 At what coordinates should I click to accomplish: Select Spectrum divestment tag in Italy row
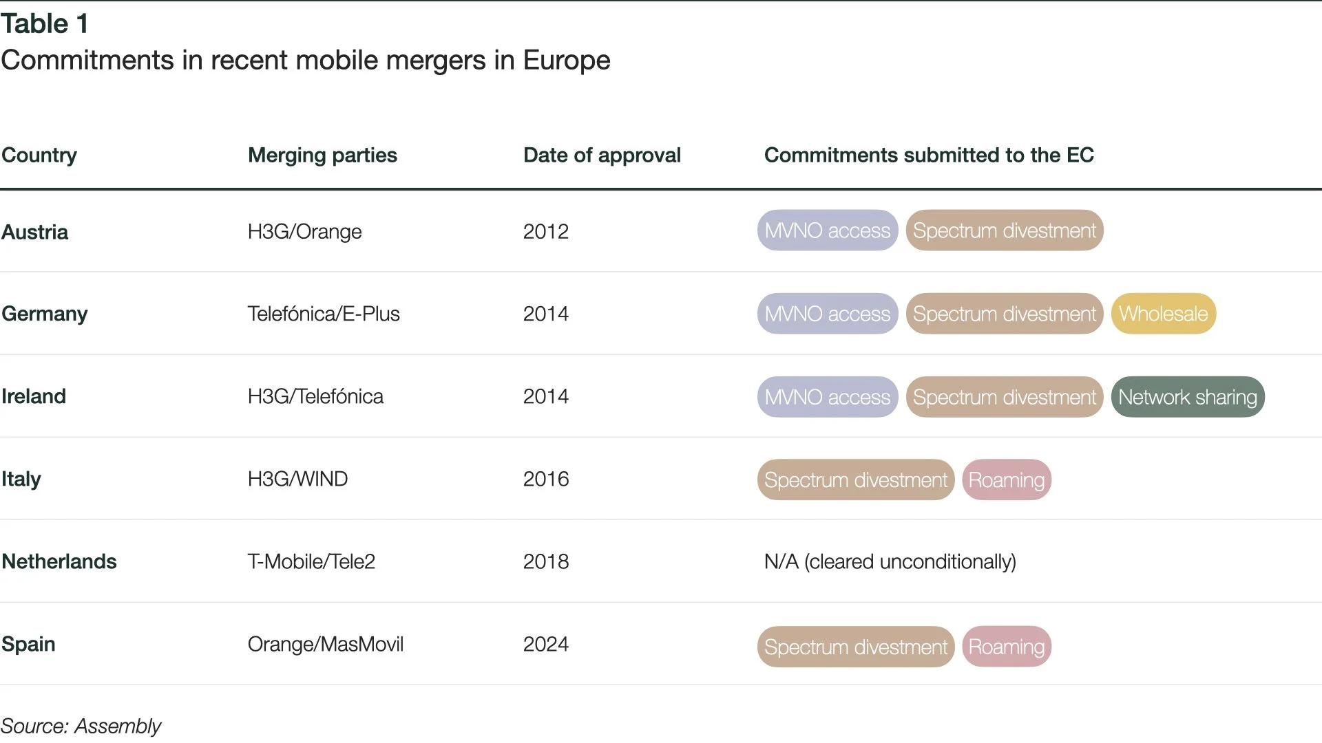coord(856,480)
